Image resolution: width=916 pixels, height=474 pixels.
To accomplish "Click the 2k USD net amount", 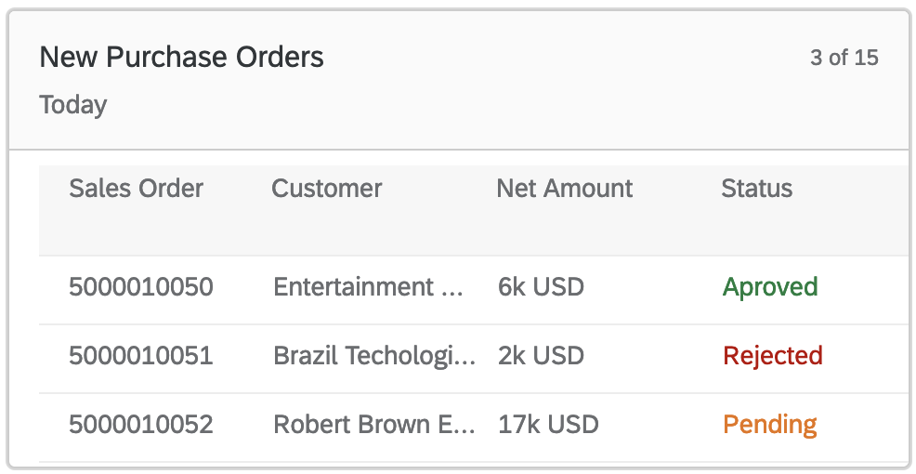I will pos(541,356).
